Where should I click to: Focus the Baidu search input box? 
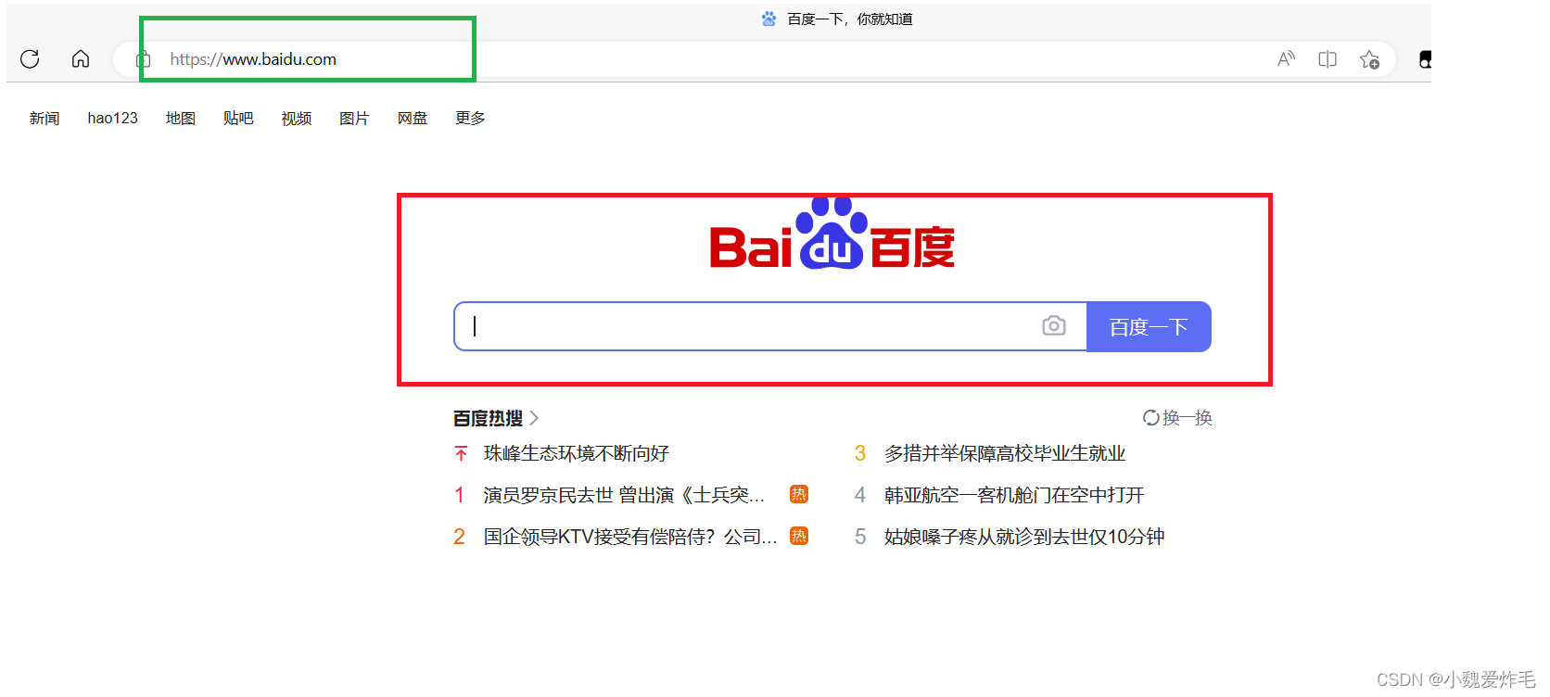(770, 326)
